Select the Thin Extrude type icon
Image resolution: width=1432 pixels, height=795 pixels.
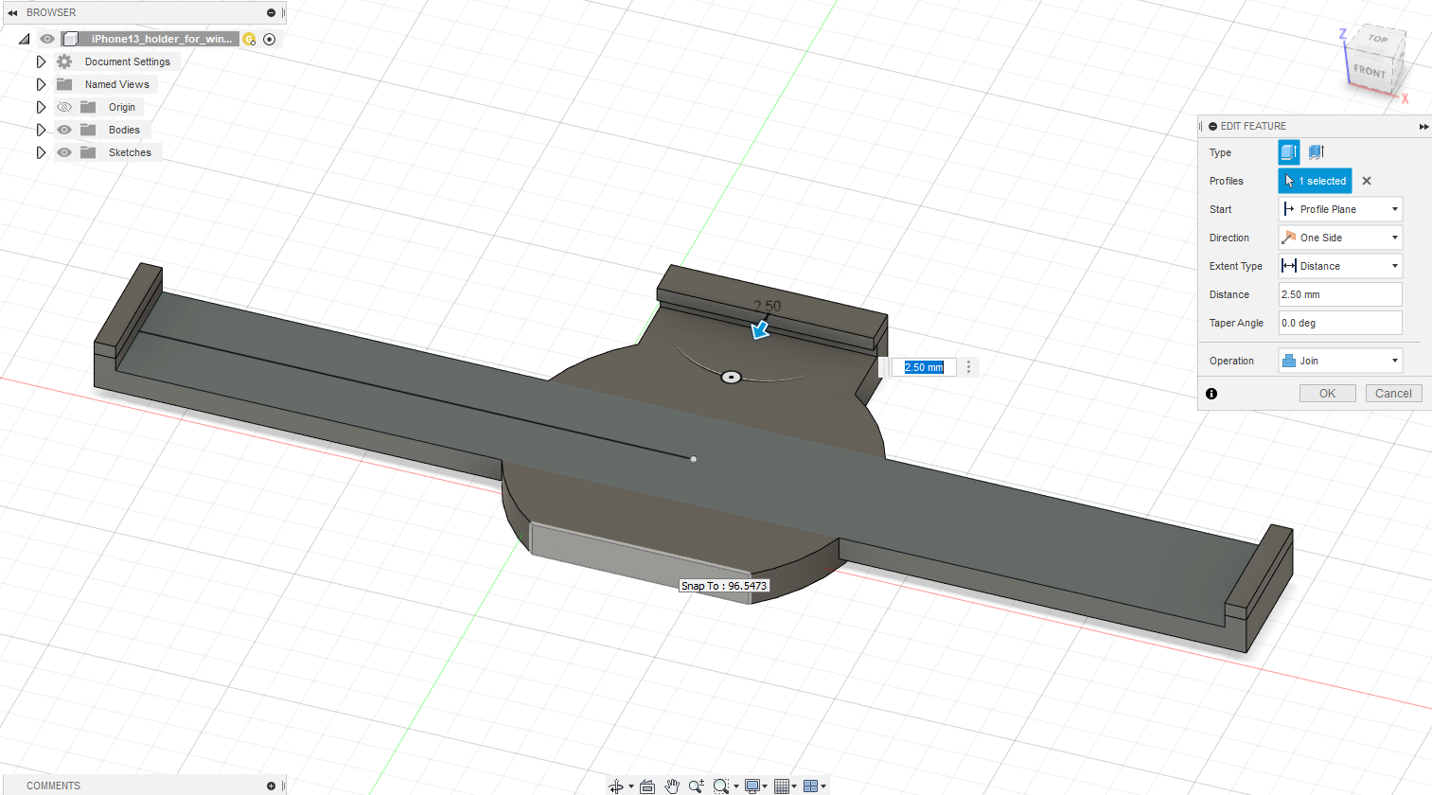pos(1316,152)
